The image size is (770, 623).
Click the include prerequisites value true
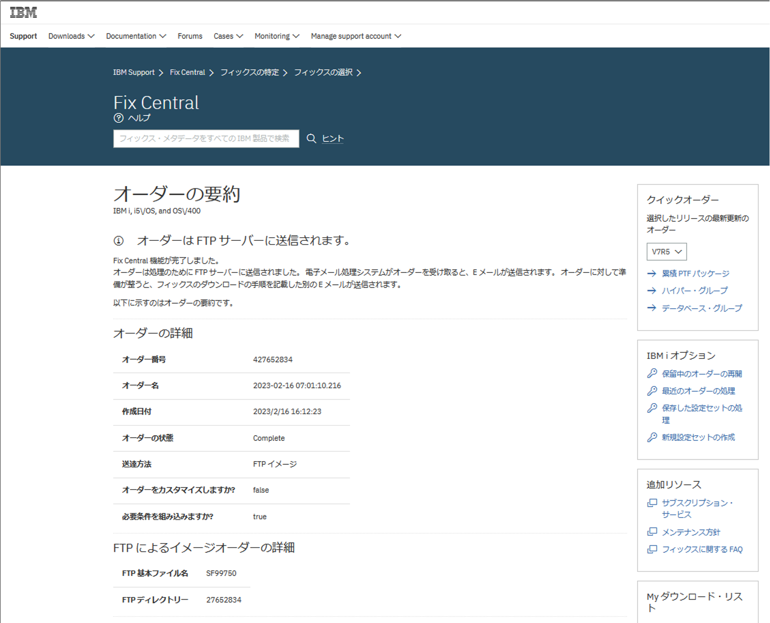pos(260,517)
